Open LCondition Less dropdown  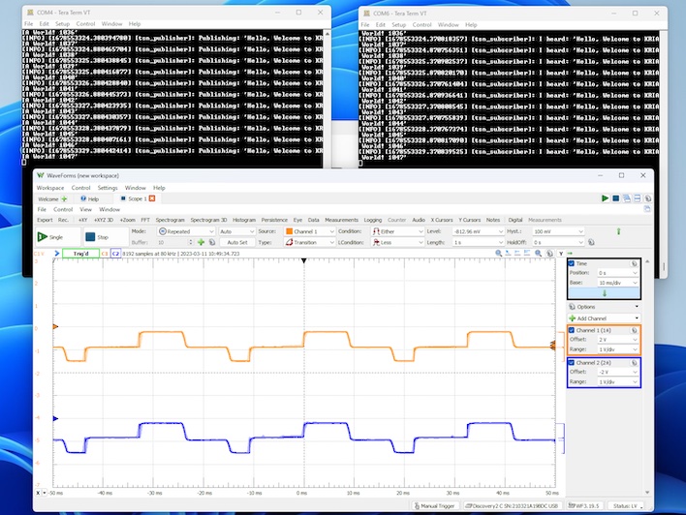coord(397,242)
